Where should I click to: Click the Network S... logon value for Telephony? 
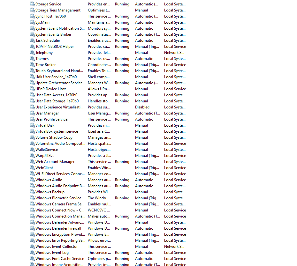point(174,53)
